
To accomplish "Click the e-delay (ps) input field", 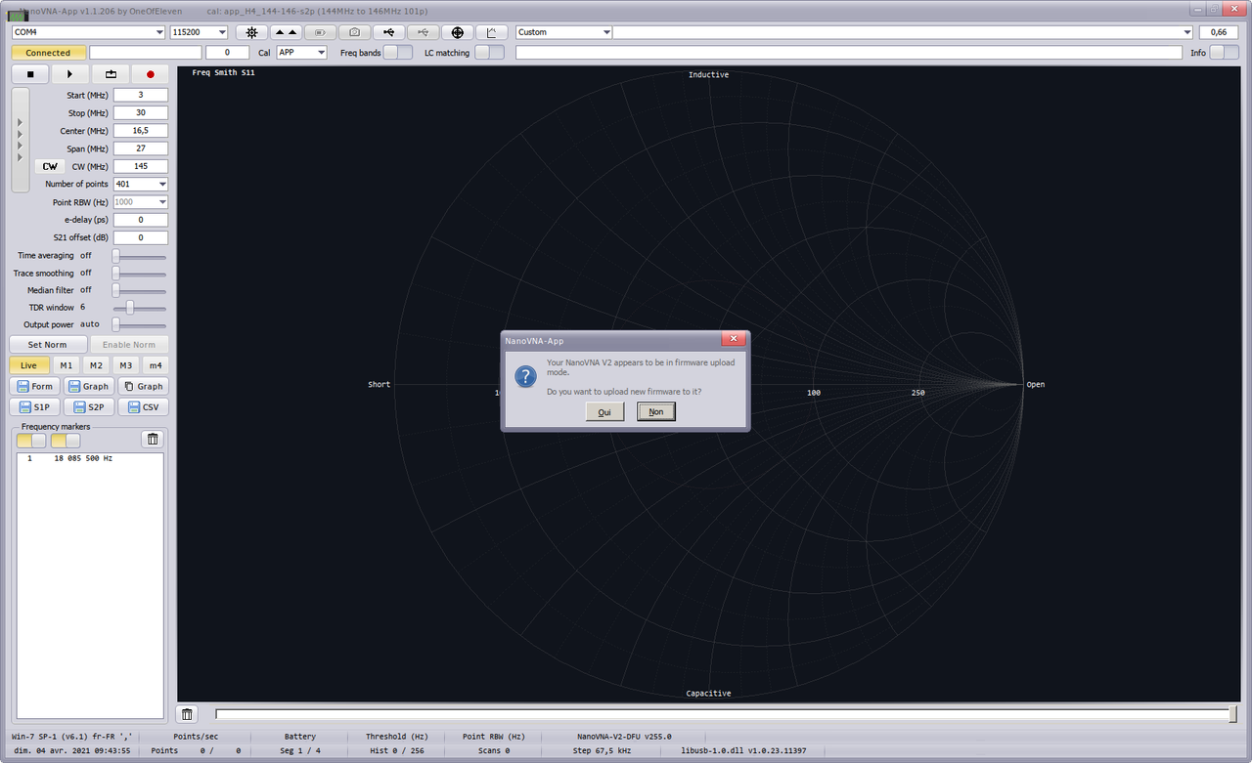I will coord(141,220).
